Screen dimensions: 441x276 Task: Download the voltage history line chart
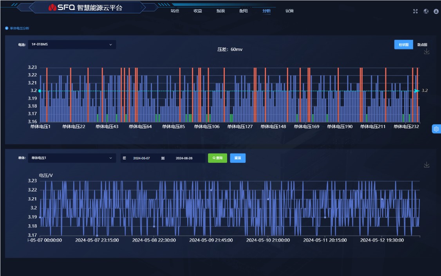tap(427, 165)
